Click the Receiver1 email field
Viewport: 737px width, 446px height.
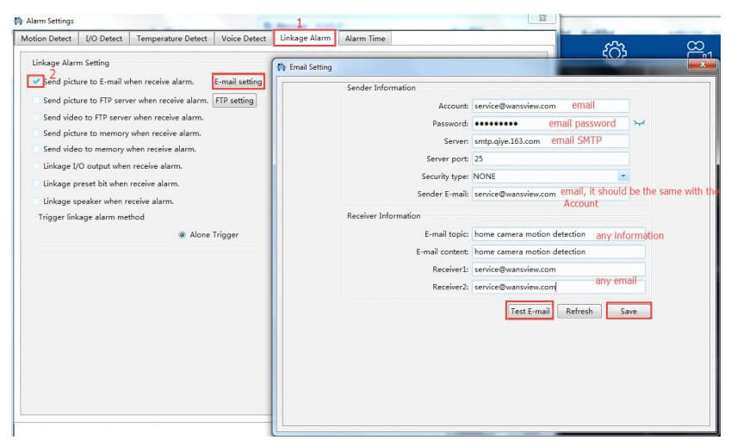[559, 269]
